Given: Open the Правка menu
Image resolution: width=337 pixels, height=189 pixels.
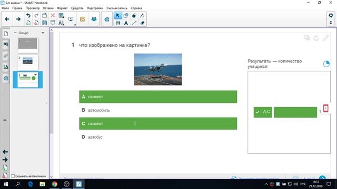Looking at the screenshot, I should pyautogui.click(x=17, y=8).
